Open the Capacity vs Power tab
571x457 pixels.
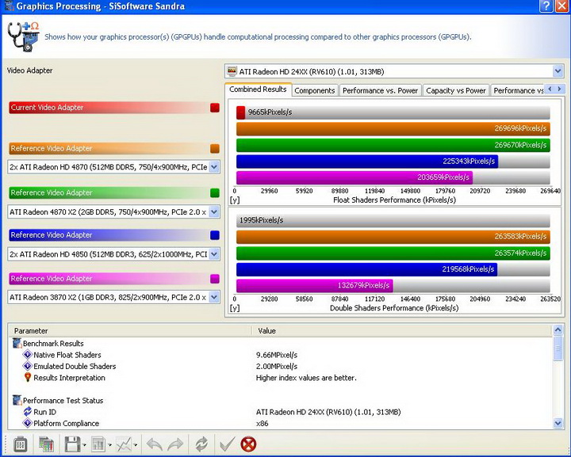click(x=456, y=90)
